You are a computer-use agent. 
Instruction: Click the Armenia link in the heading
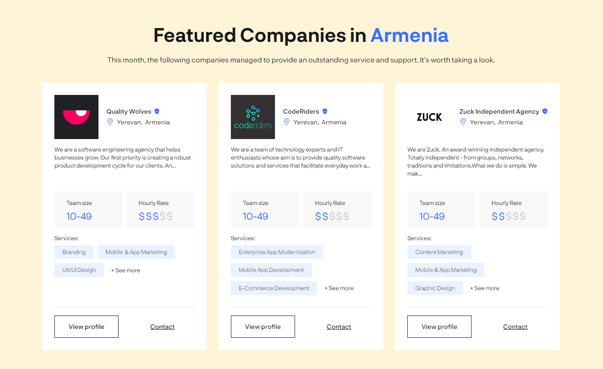point(409,35)
